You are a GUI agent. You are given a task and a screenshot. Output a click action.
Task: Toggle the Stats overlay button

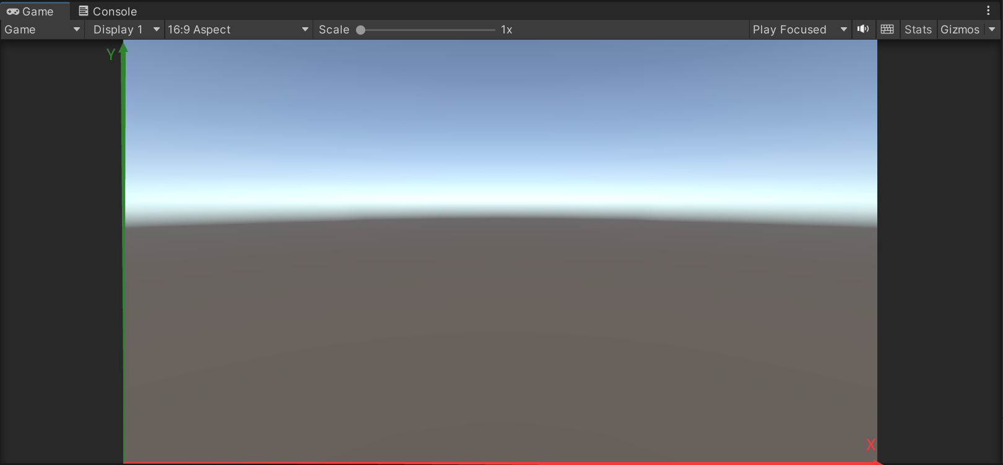coord(918,30)
